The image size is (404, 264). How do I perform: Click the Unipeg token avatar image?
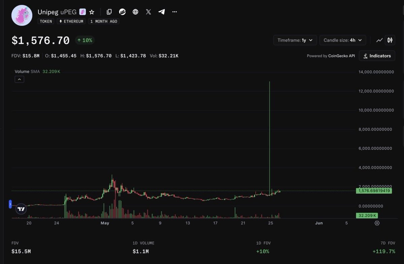[22, 15]
